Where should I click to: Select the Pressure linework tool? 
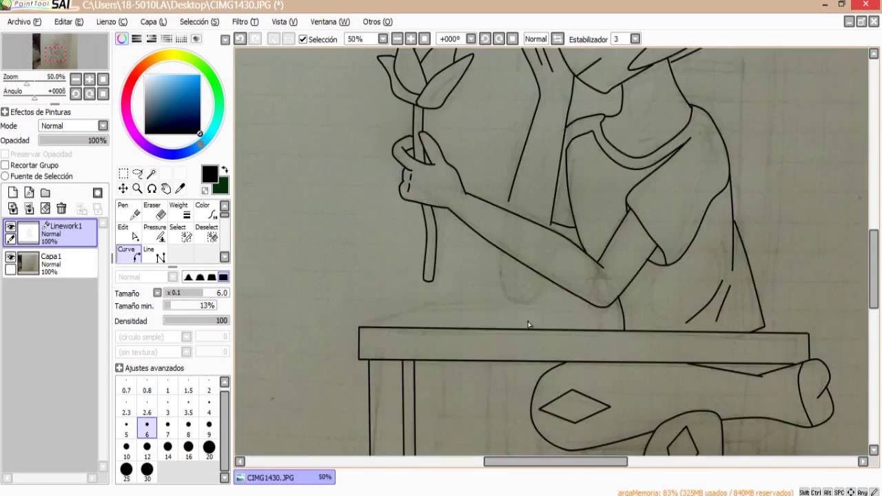155,233
